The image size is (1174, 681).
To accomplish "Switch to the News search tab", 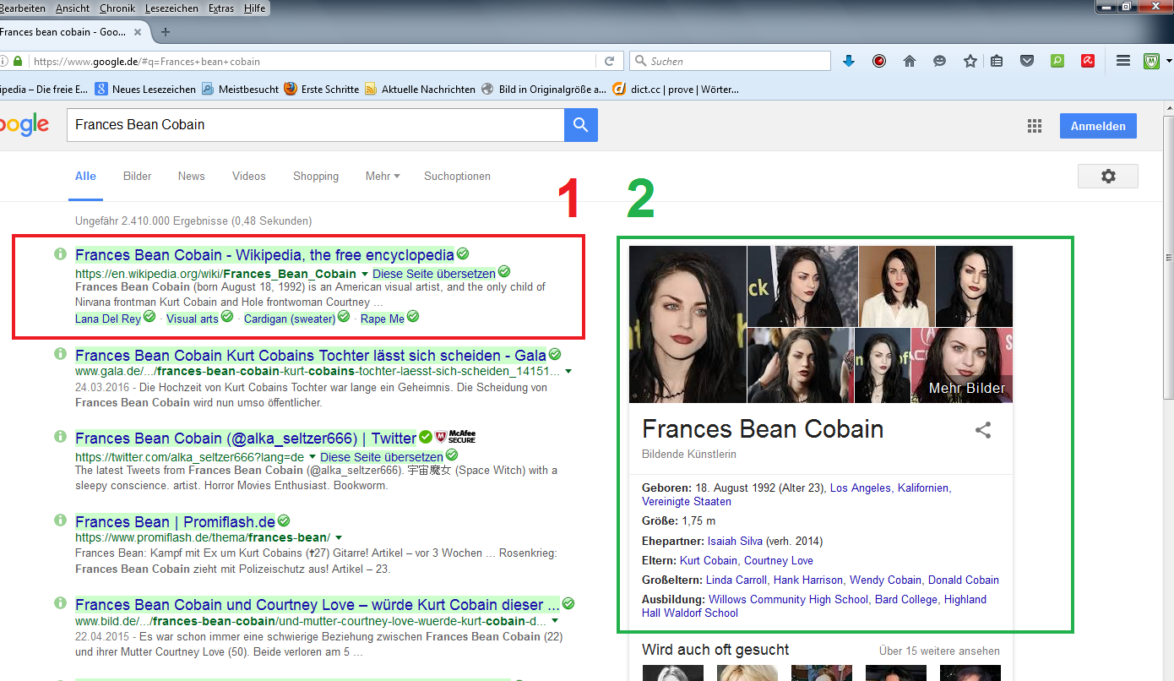I will pyautogui.click(x=192, y=176).
